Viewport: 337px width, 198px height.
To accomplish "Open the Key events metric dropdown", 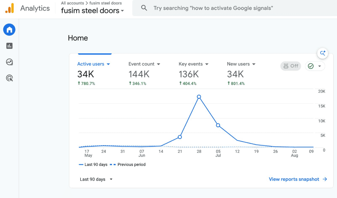I will [x=194, y=64].
